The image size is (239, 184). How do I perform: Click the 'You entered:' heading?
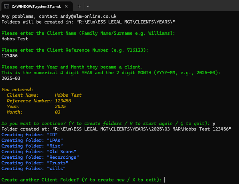pos(17,90)
